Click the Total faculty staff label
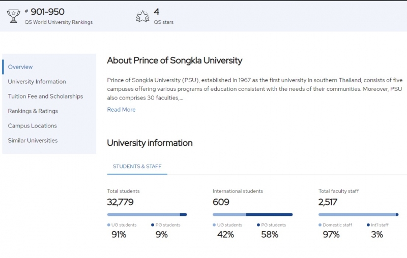This screenshot has width=407, height=258. [x=338, y=191]
